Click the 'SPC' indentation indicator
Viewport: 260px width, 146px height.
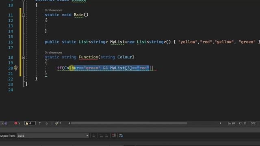253,123
